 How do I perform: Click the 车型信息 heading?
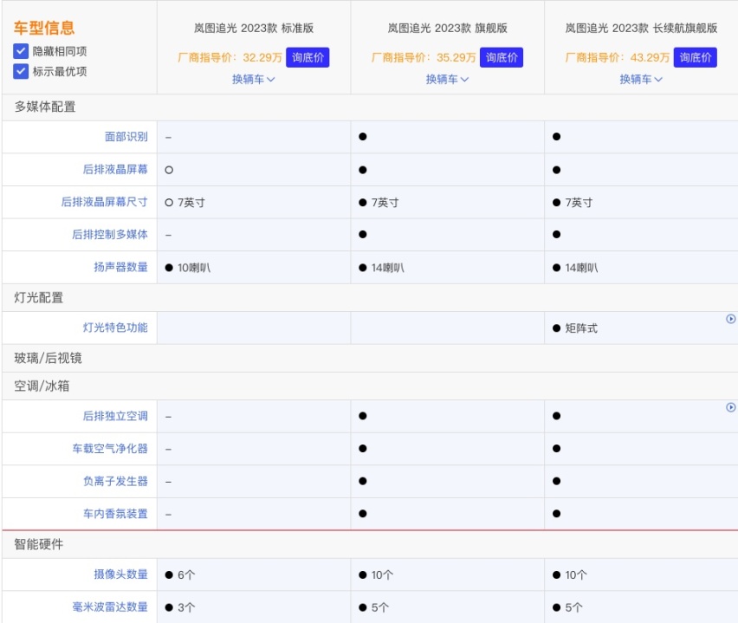point(44,28)
